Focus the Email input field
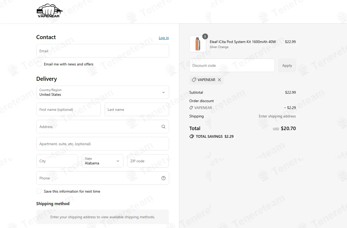Screen dimensions: 347x228 [103, 51]
